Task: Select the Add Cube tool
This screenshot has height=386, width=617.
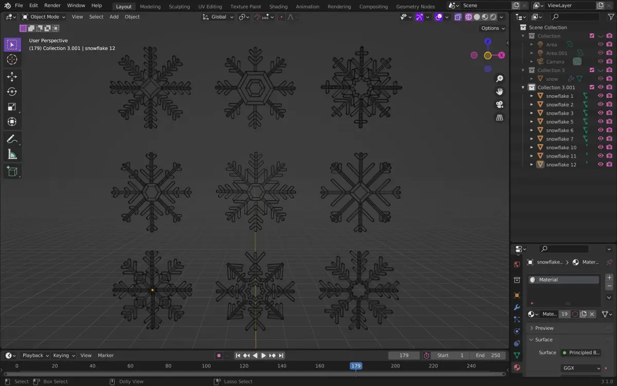Action: point(12,171)
